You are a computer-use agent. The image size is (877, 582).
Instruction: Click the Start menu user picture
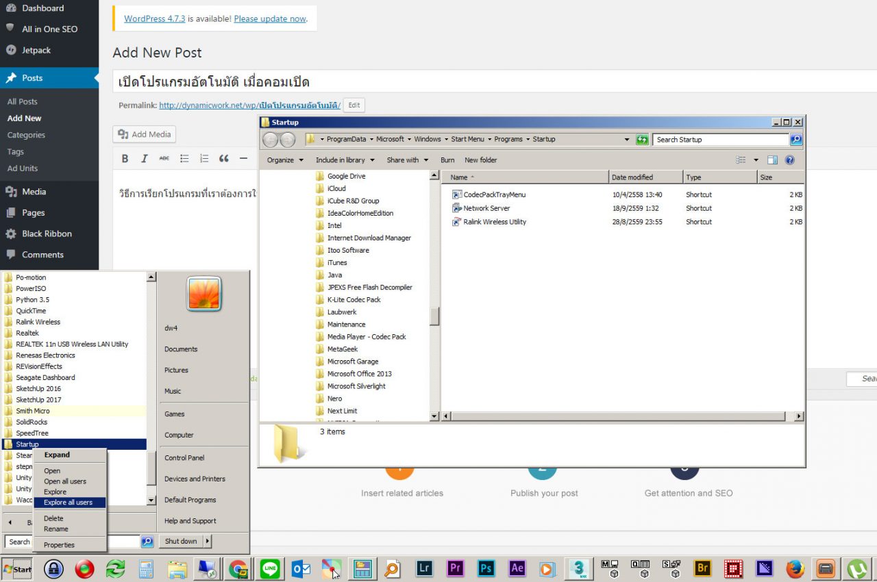point(204,294)
